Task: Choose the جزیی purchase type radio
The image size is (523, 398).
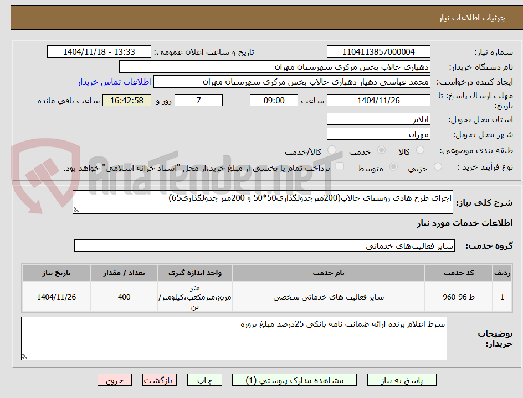Action: (438, 167)
